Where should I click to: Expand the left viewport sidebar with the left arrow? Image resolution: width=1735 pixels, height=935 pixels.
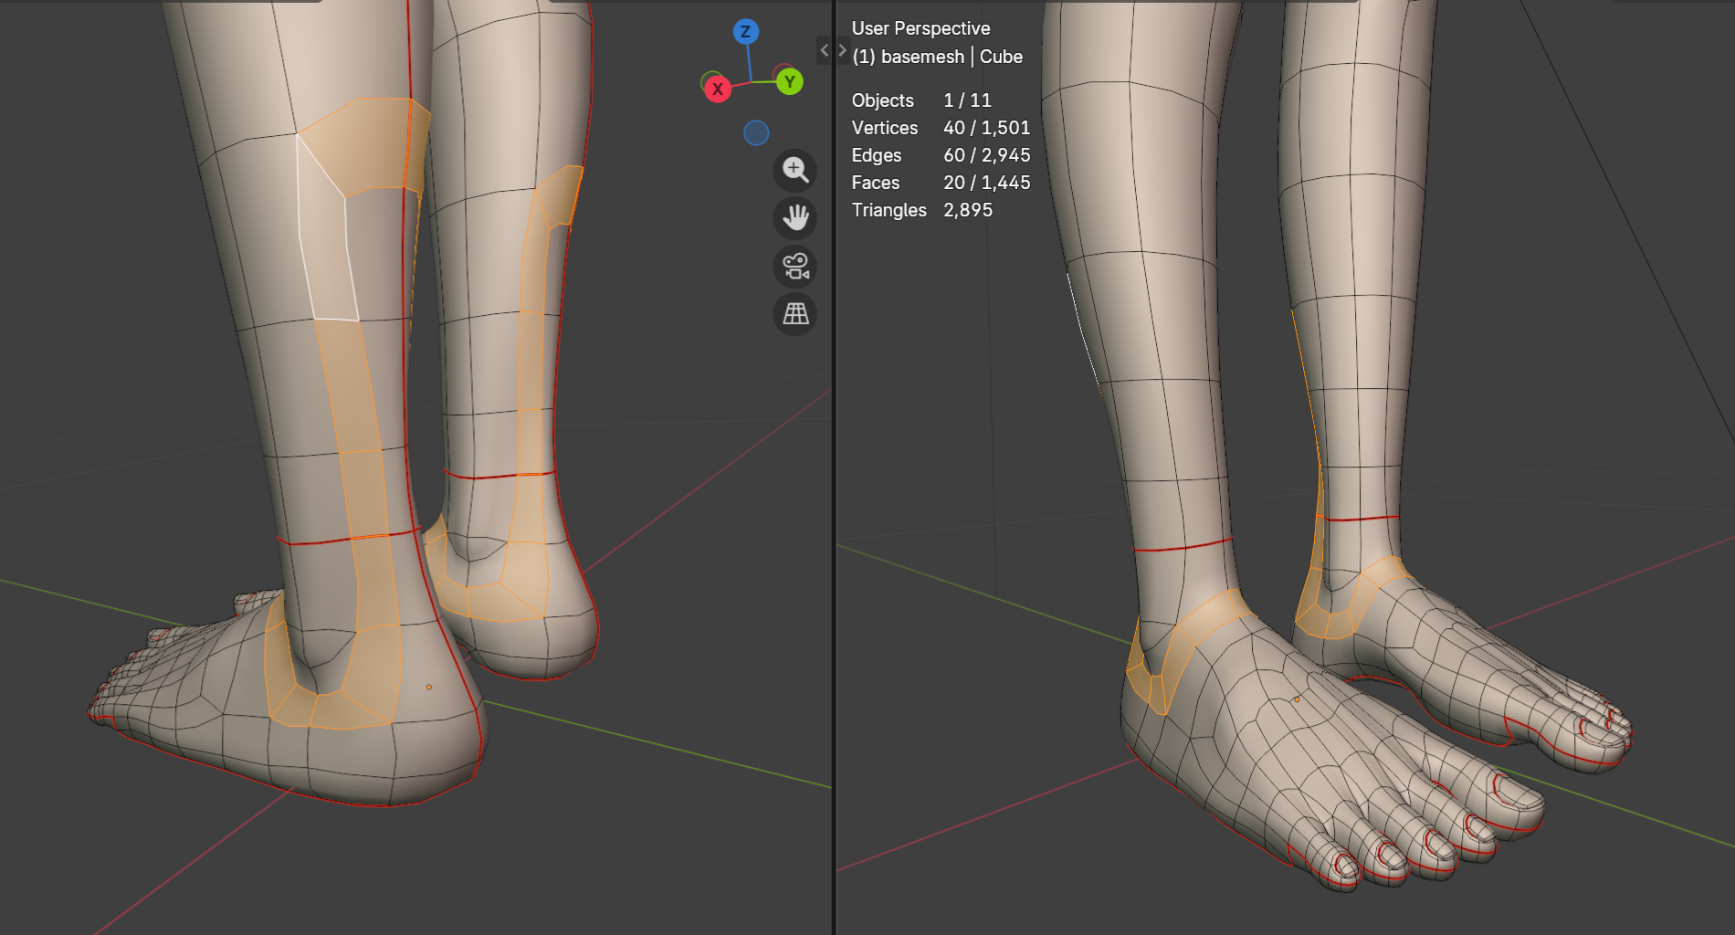(825, 50)
